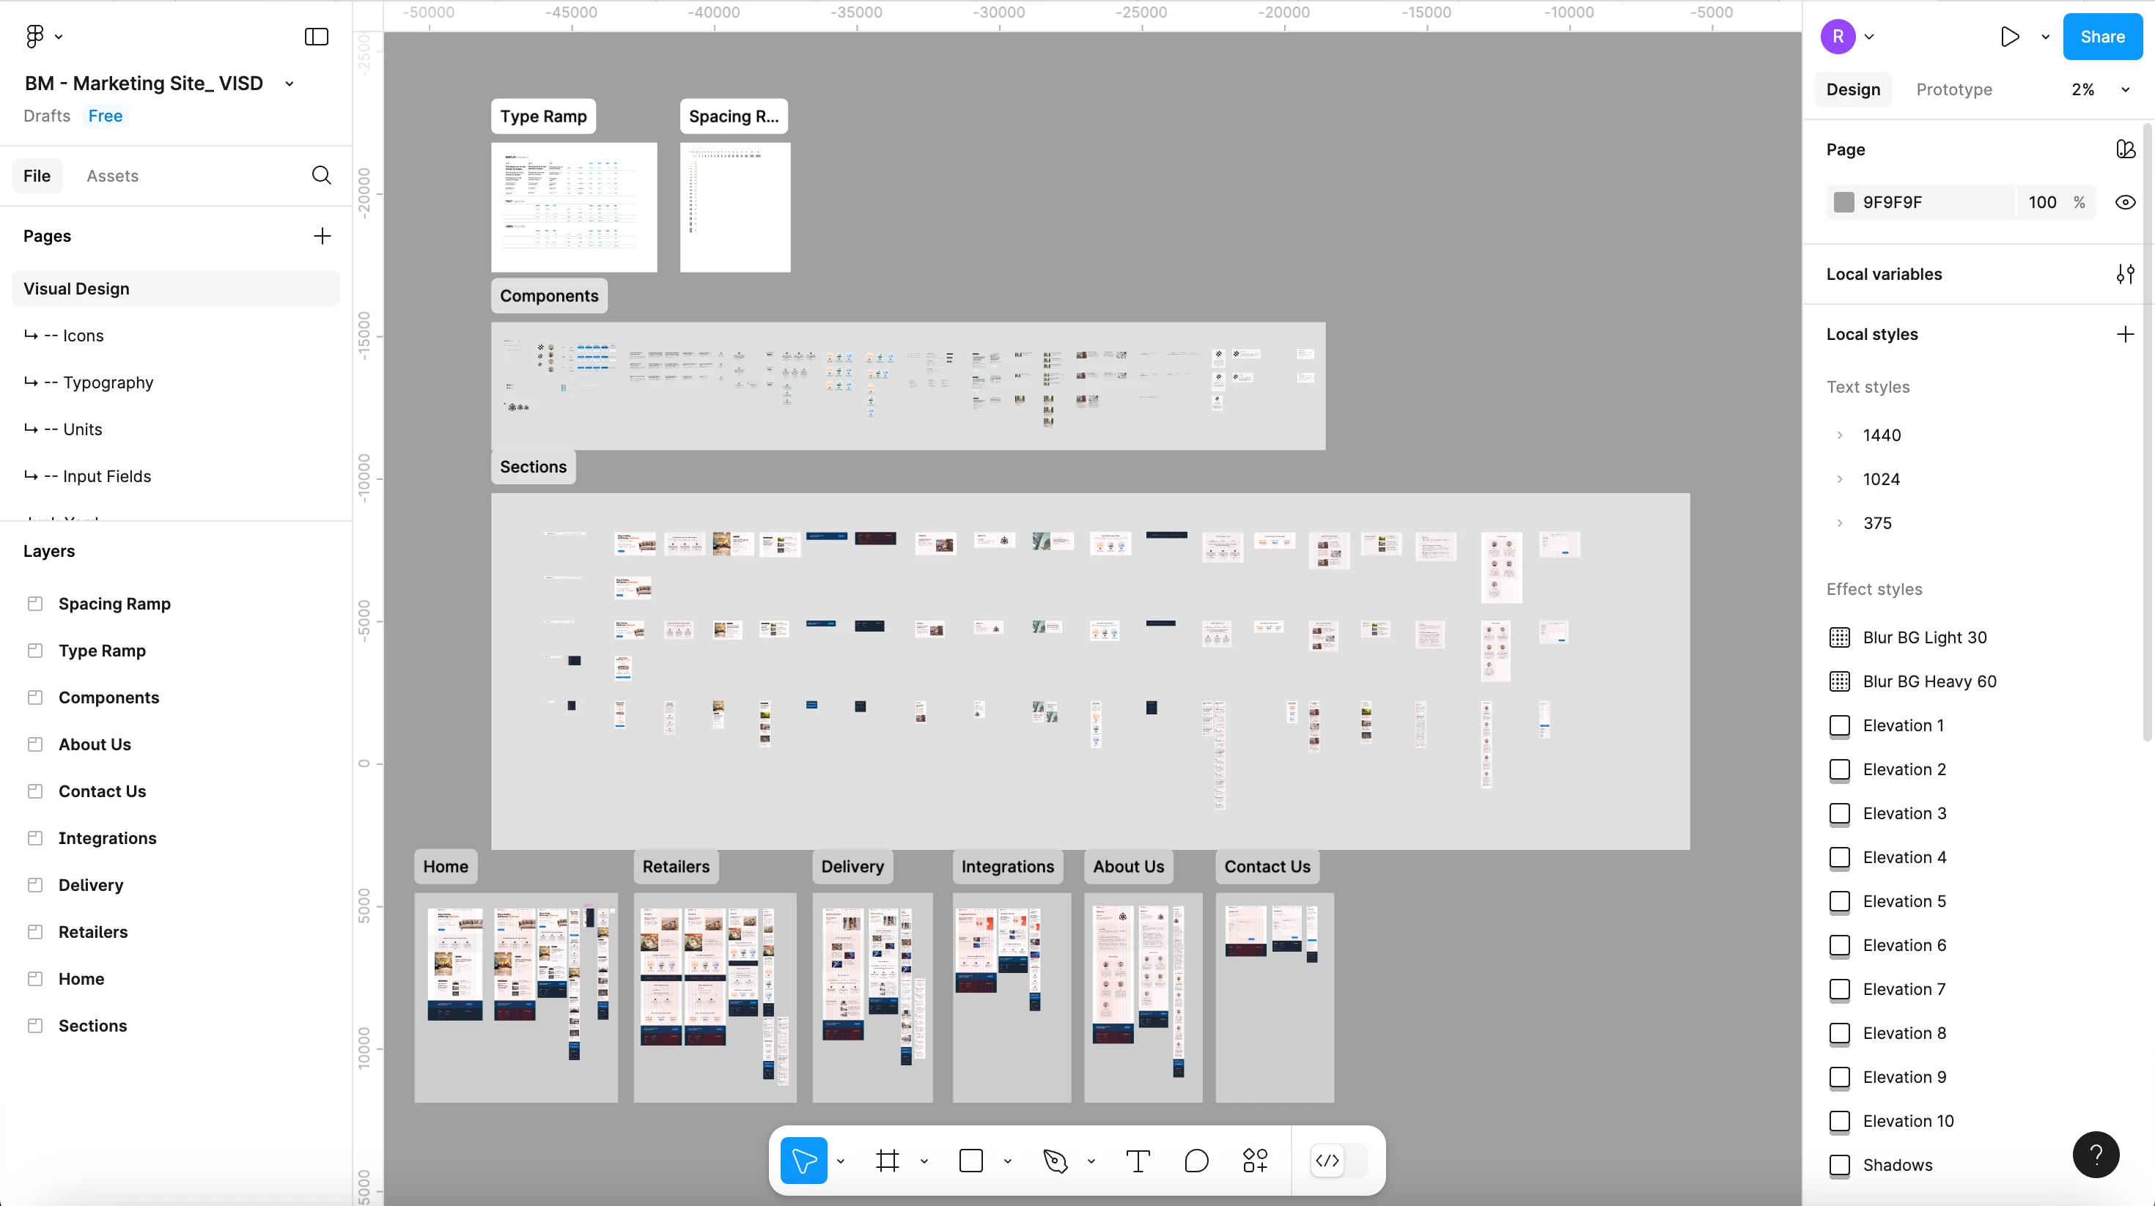2155x1206 pixels.
Task: Select the Text tool
Action: 1138,1161
